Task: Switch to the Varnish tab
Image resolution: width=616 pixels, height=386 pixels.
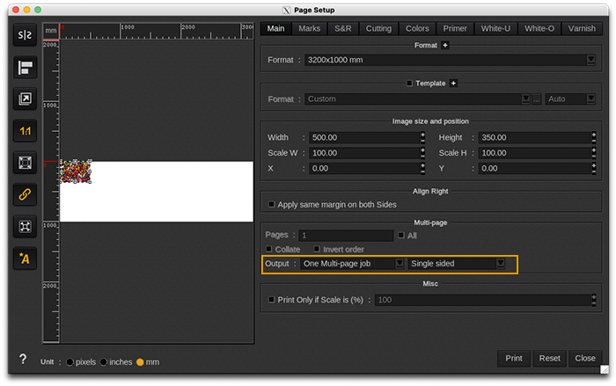Action: [x=582, y=29]
